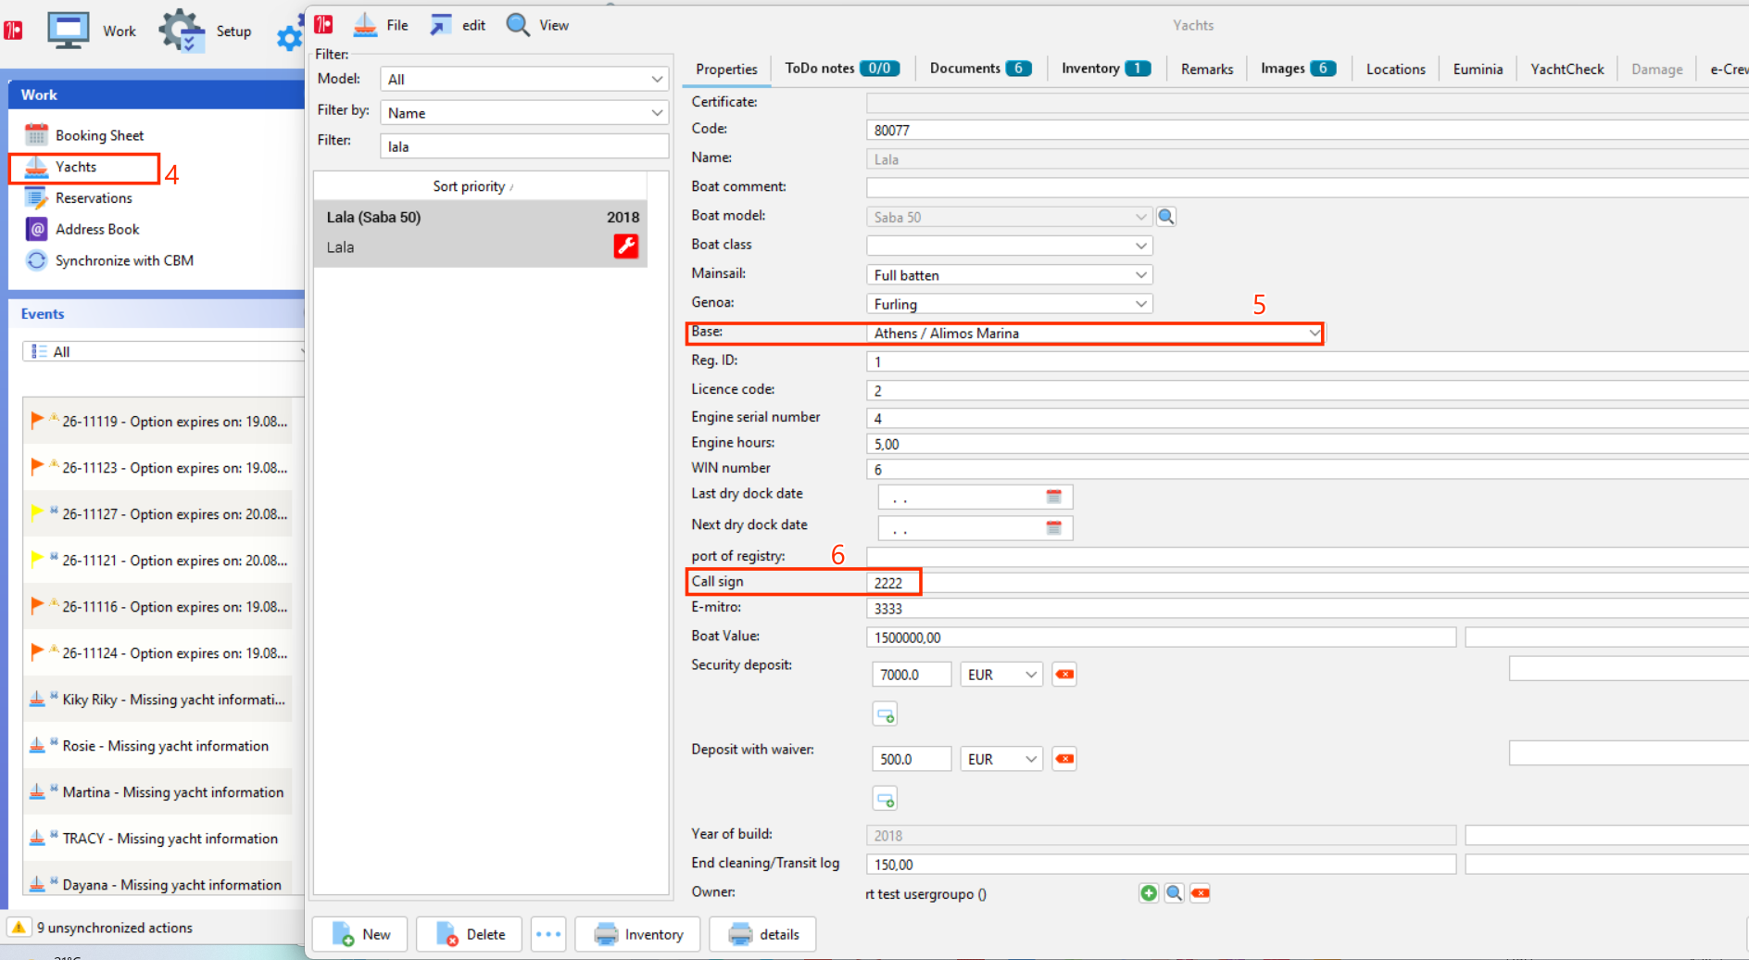Open the Events All filter dropdown

point(164,352)
